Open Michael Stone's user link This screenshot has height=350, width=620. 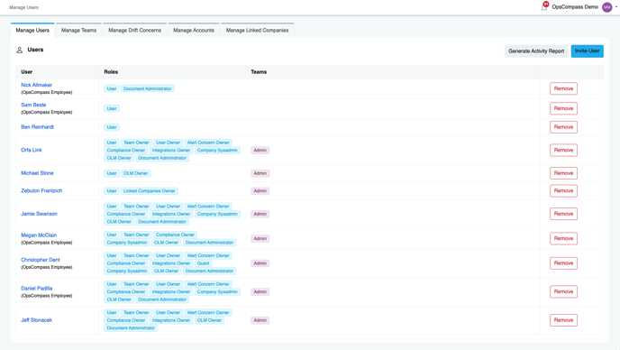[x=37, y=172]
